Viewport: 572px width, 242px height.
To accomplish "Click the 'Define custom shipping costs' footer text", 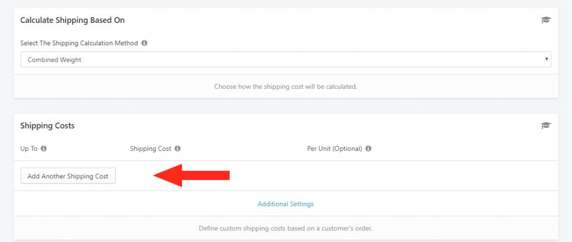I will [x=285, y=229].
